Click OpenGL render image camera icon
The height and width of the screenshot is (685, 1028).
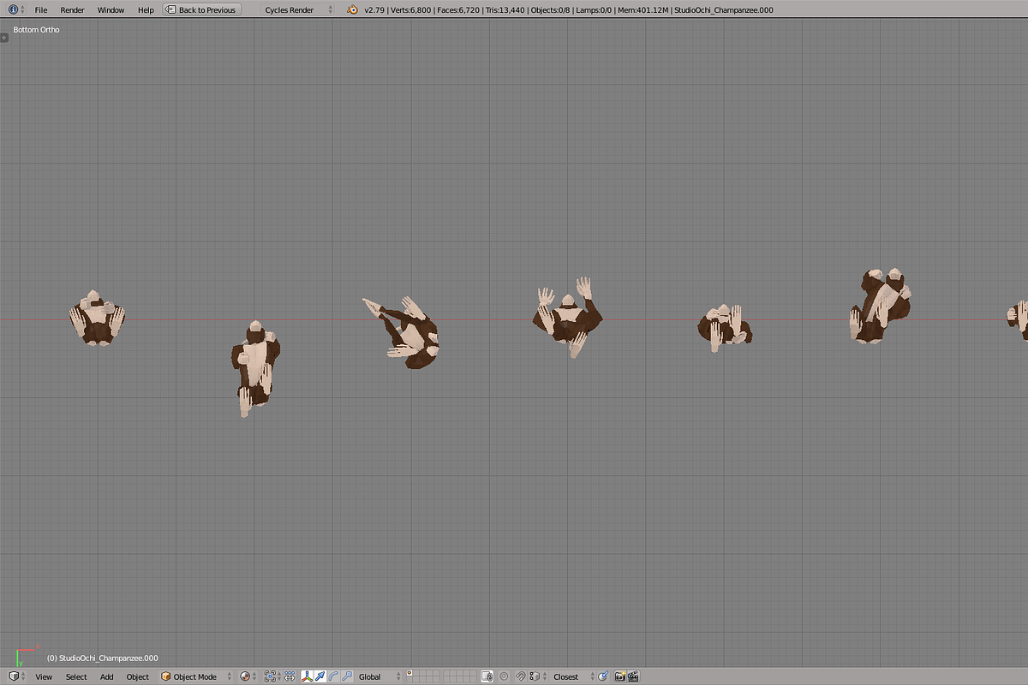[x=619, y=676]
